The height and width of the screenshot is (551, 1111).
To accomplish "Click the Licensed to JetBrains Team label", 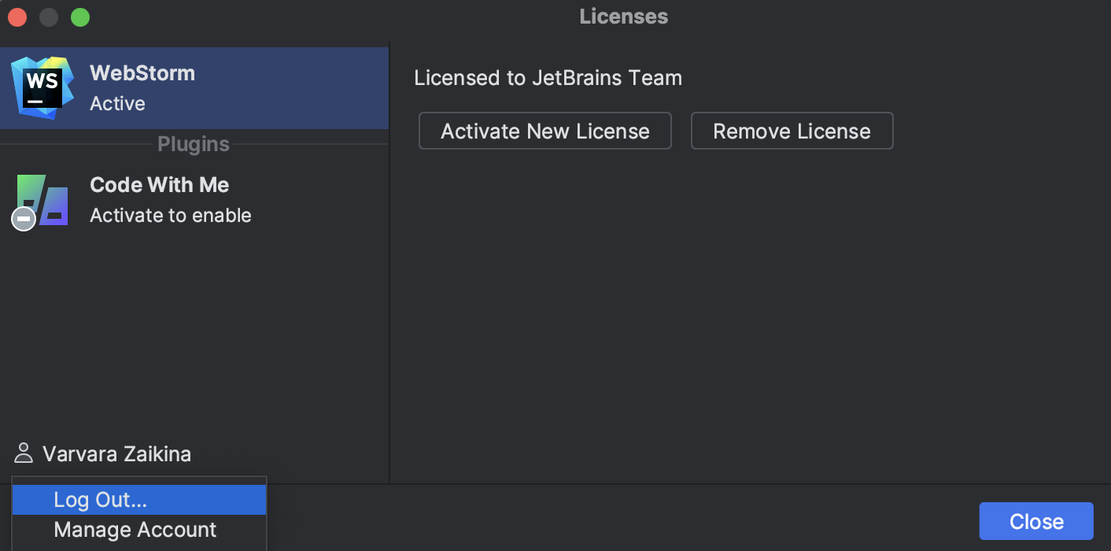I will click(547, 77).
